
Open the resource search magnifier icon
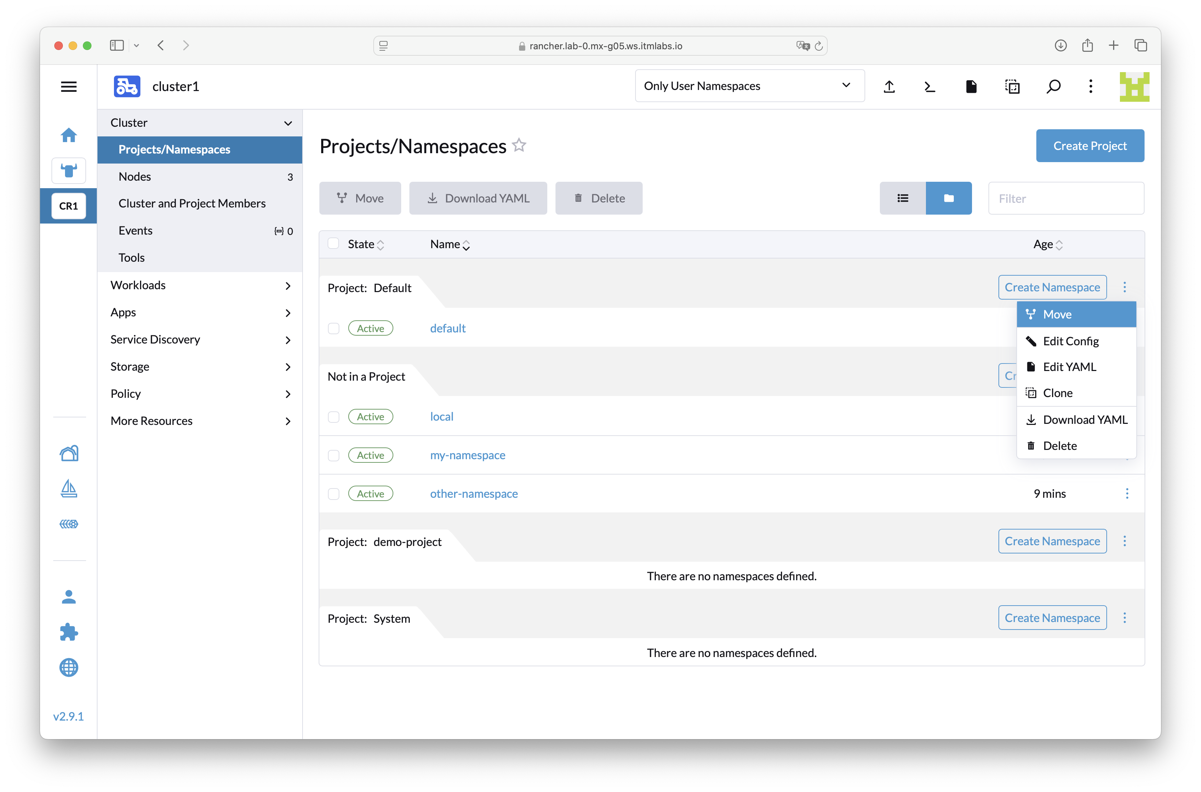1053,86
